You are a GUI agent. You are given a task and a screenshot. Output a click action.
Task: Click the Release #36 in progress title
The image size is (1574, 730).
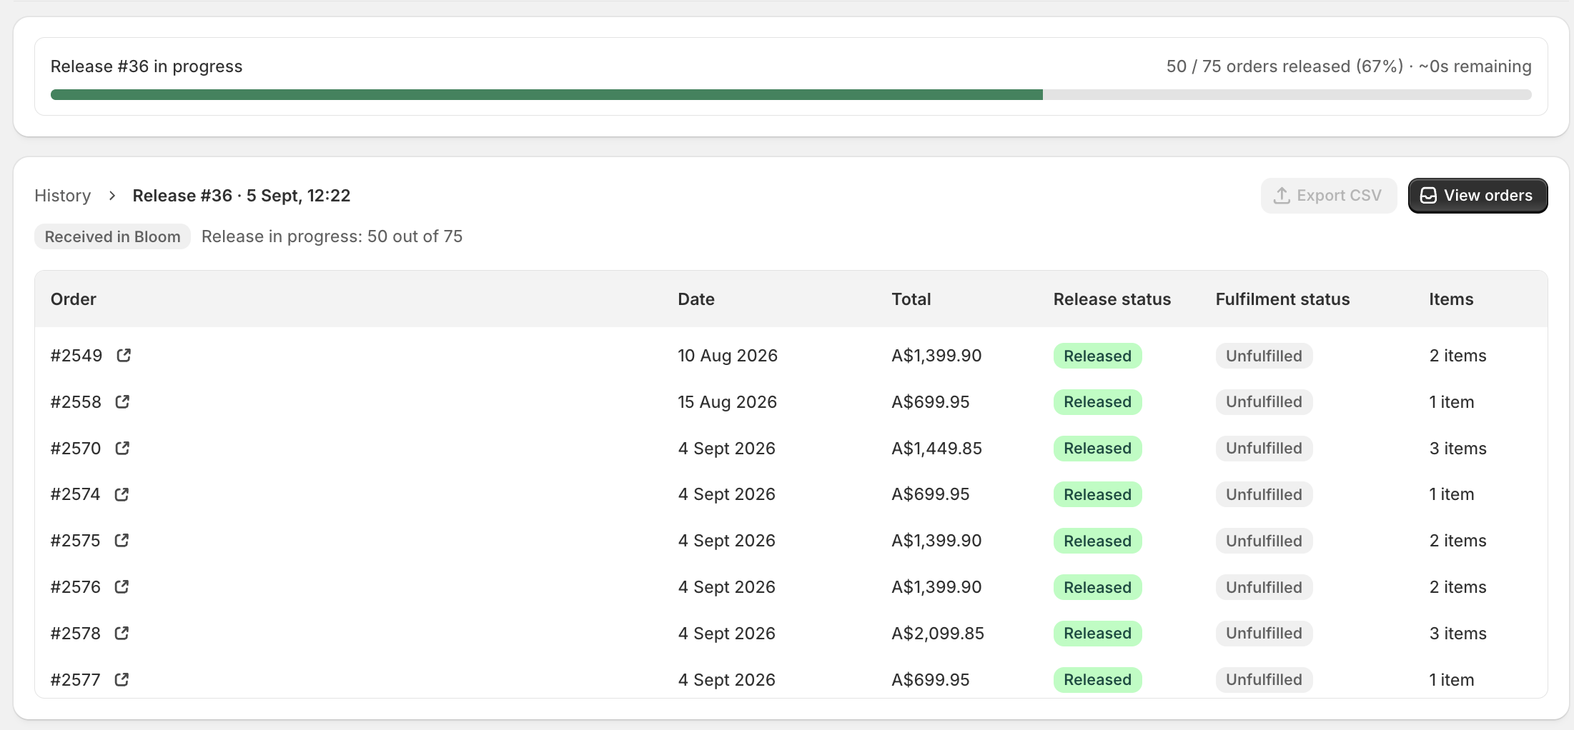coord(147,66)
